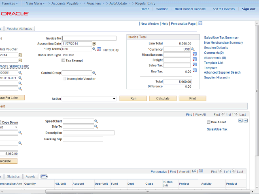
Task: Add a new invoice line row
Action: pos(240,120)
